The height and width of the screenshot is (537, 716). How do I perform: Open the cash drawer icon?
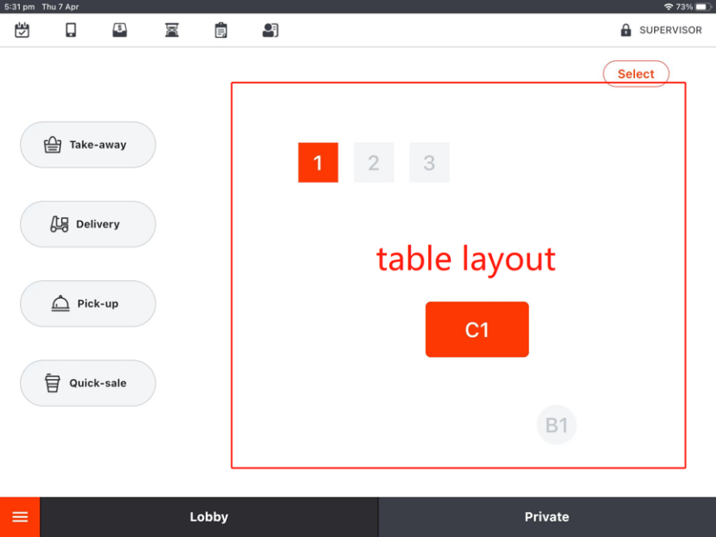coord(120,30)
